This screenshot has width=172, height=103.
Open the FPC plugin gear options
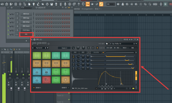34,40
